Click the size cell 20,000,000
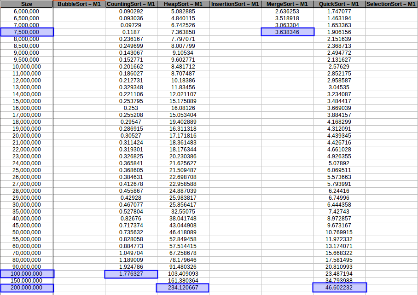 (x=27, y=136)
